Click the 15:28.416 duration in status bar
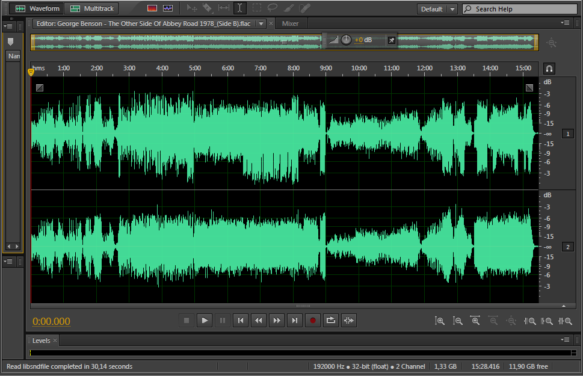The width and height of the screenshot is (583, 376). [485, 366]
